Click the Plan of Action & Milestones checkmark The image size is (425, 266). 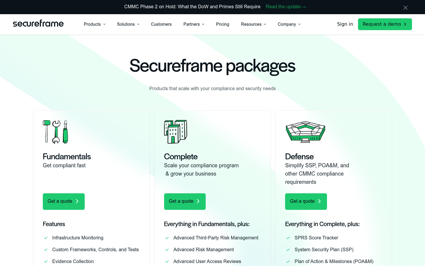click(288, 262)
